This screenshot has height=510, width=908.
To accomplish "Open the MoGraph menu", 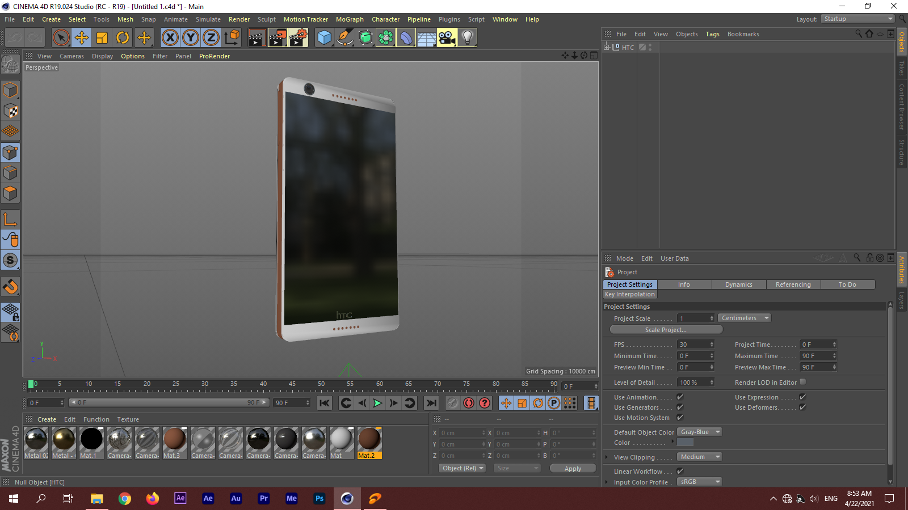I will tap(350, 19).
